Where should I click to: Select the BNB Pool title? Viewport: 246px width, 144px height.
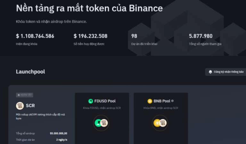point(162,101)
